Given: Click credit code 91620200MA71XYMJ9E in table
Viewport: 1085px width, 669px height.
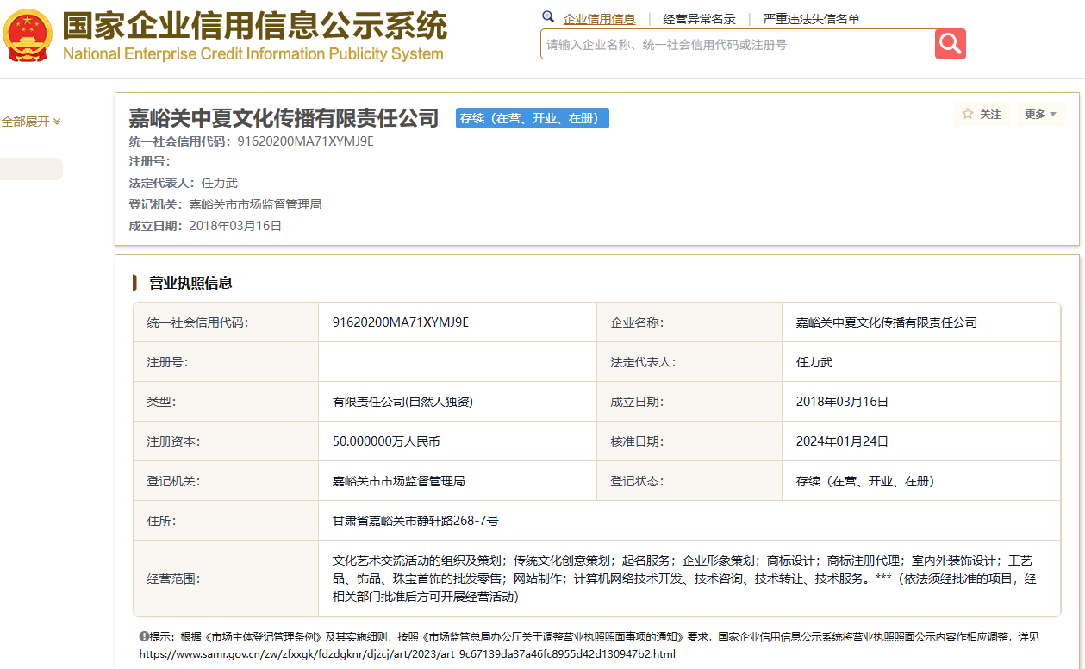Looking at the screenshot, I should 401,322.
